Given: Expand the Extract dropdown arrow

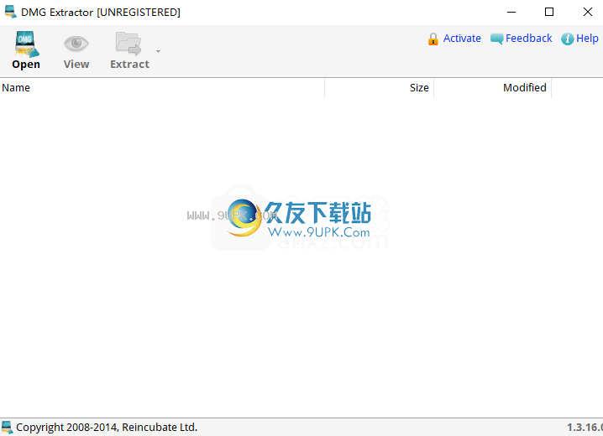Looking at the screenshot, I should click(158, 51).
